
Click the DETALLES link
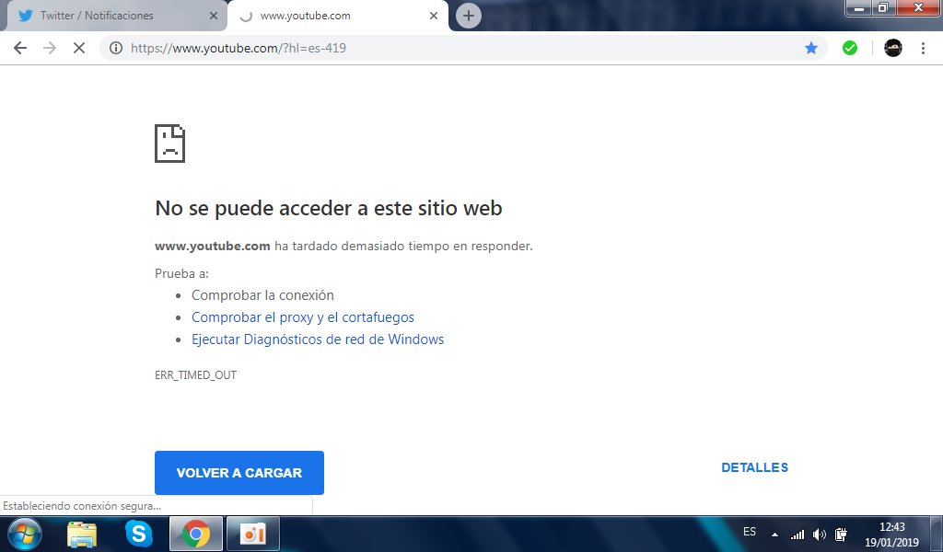click(x=755, y=468)
